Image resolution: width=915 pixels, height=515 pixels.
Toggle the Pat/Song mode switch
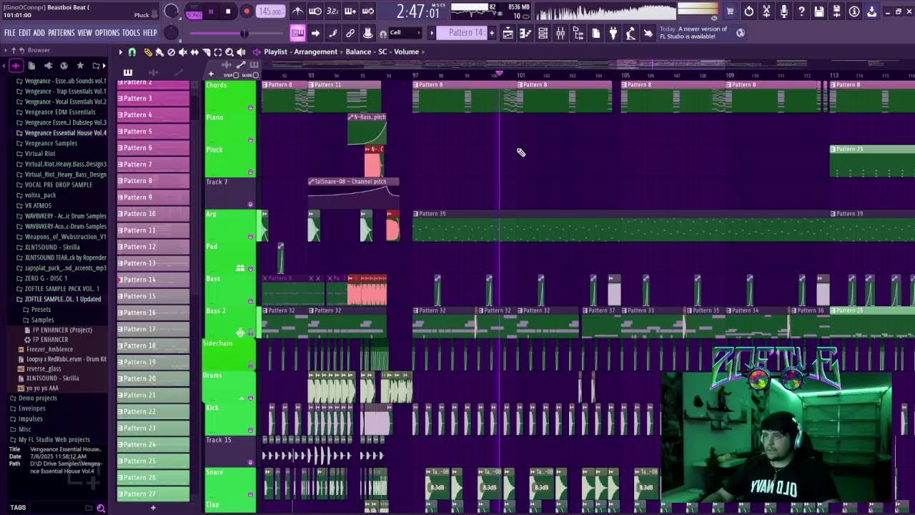[194, 11]
